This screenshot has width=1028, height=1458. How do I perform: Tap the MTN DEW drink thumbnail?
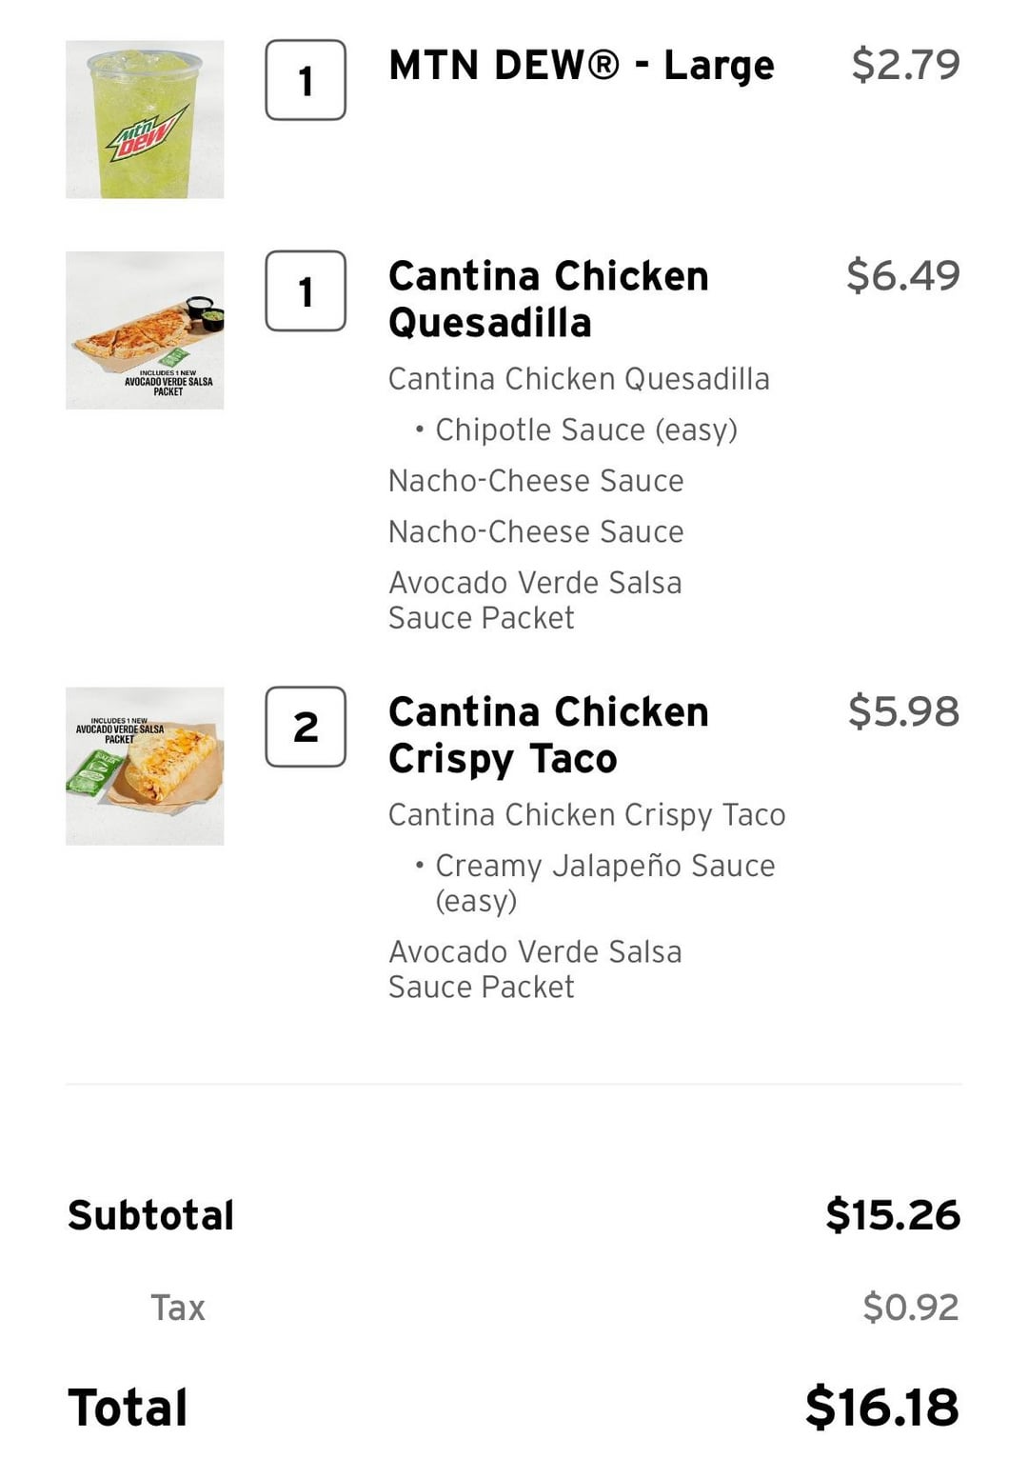[x=145, y=119]
